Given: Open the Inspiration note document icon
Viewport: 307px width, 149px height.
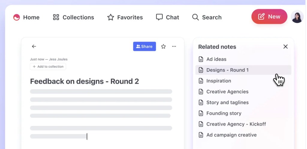Looking at the screenshot, I should [201, 81].
